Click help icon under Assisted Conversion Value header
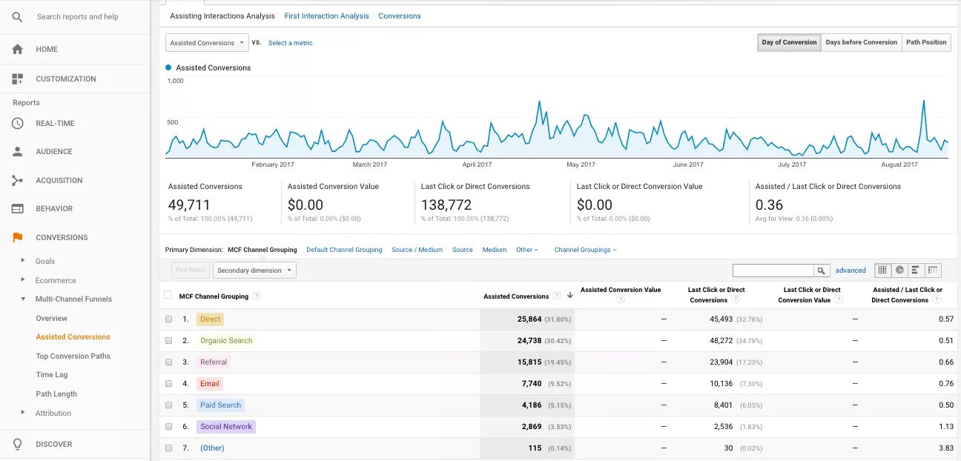 coord(621,299)
